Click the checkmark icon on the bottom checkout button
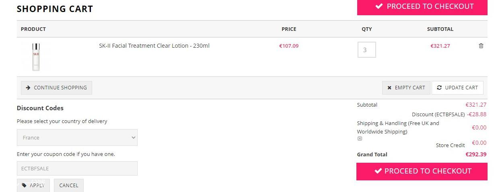The height and width of the screenshot is (192, 500). (378, 171)
